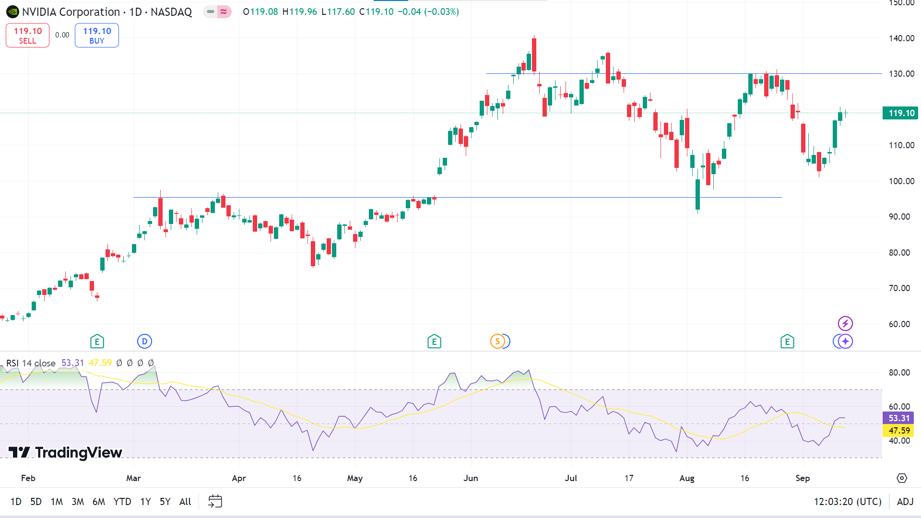Click the −0.04 (−0.03%) change value
Screen dimensions: 921x518
point(428,12)
